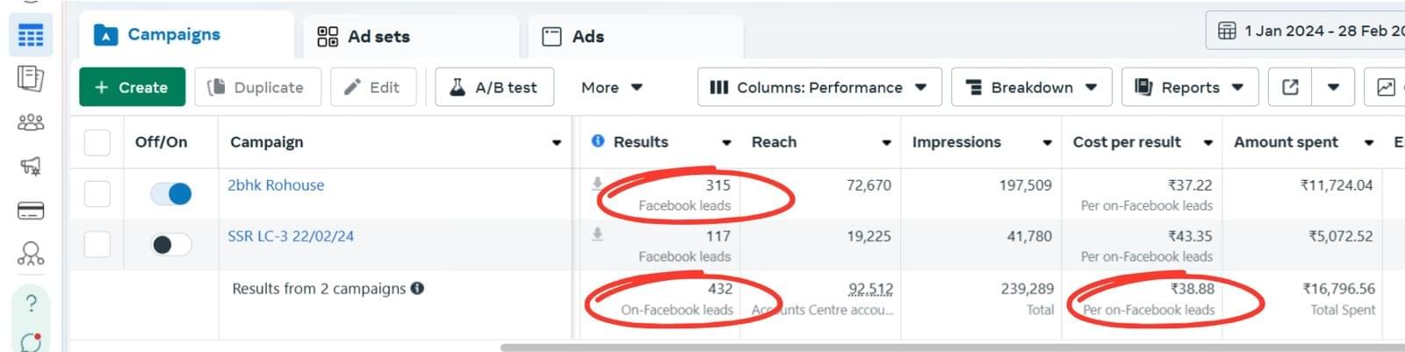Check the 2bhk Rohouse row checkbox
This screenshot has width=1405, height=352.
97,193
